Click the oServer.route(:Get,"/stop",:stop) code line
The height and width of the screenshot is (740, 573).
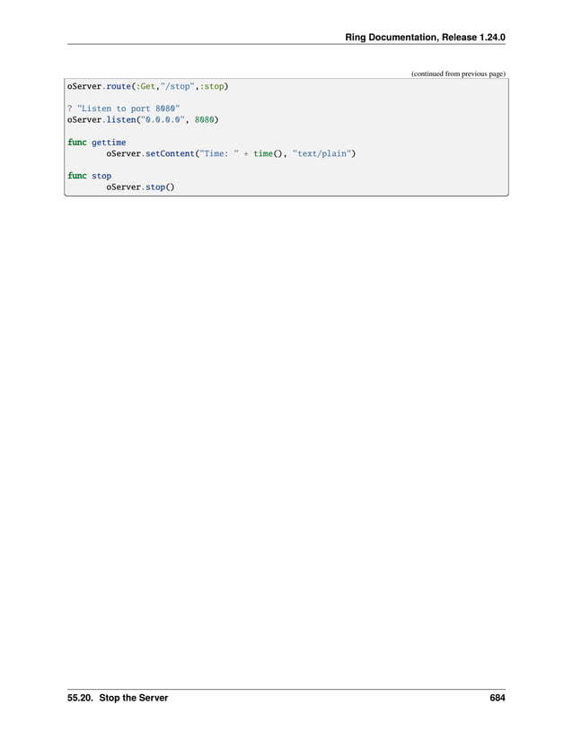tap(148, 86)
